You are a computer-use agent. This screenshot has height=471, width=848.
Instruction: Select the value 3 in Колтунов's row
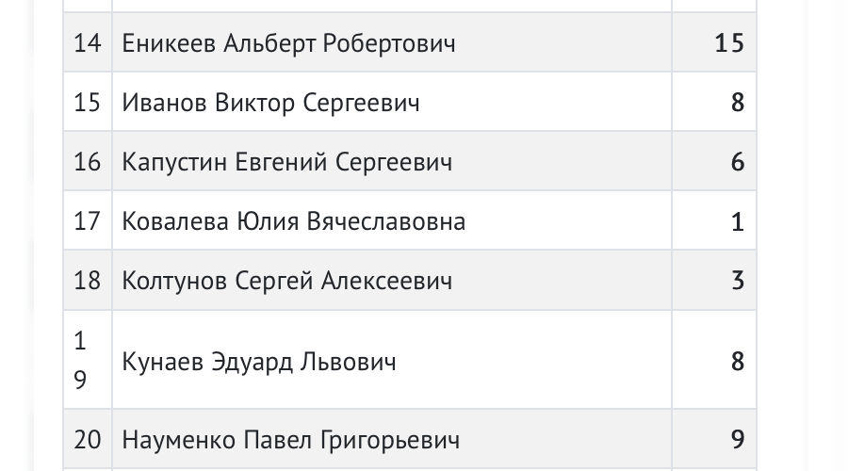738,281
